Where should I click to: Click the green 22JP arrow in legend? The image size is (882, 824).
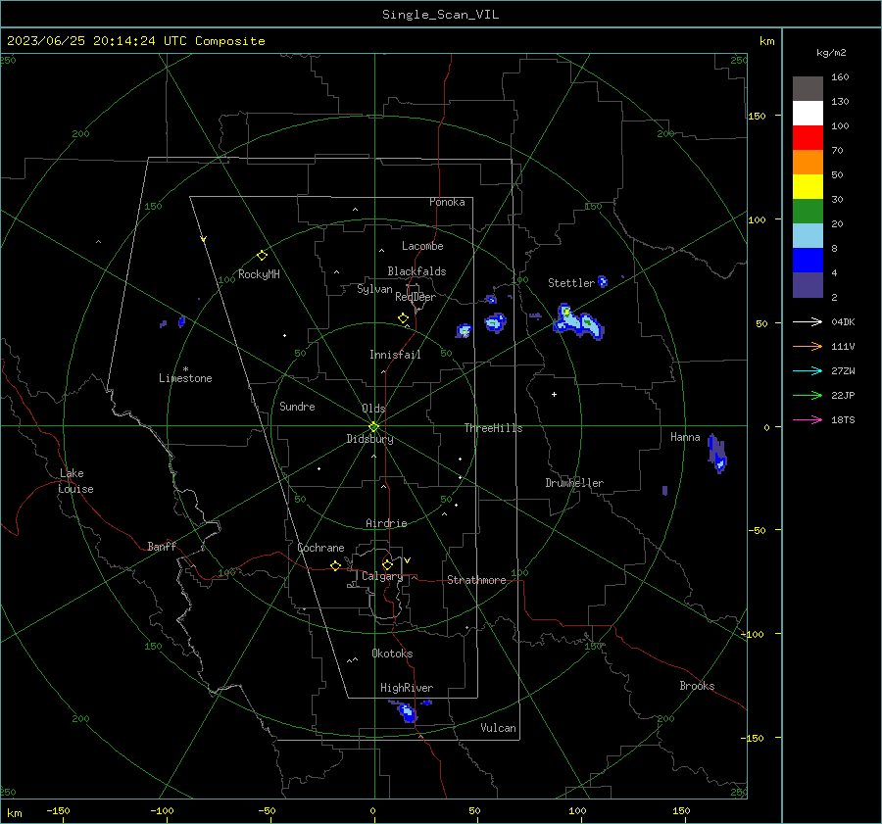[808, 396]
